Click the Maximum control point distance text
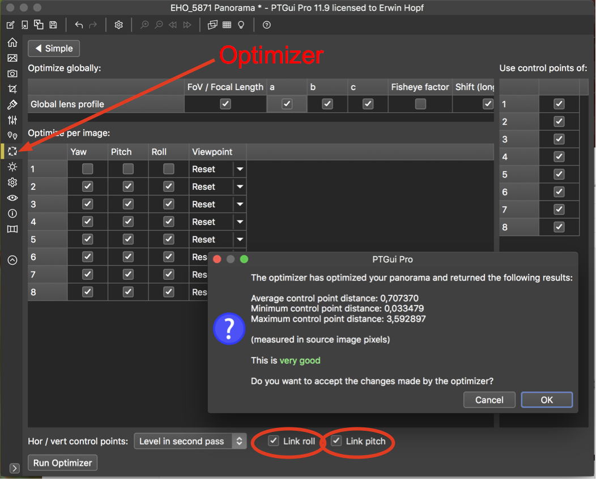Screen dimensions: 596x479 (x=338, y=319)
